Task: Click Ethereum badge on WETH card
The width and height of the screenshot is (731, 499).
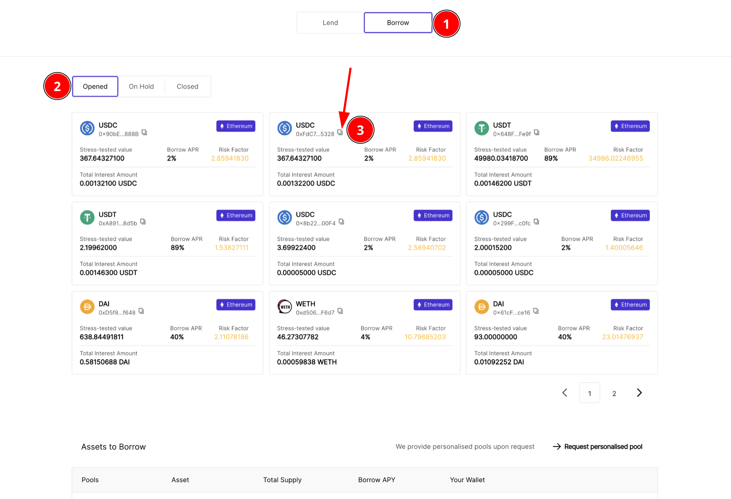Action: click(x=433, y=305)
